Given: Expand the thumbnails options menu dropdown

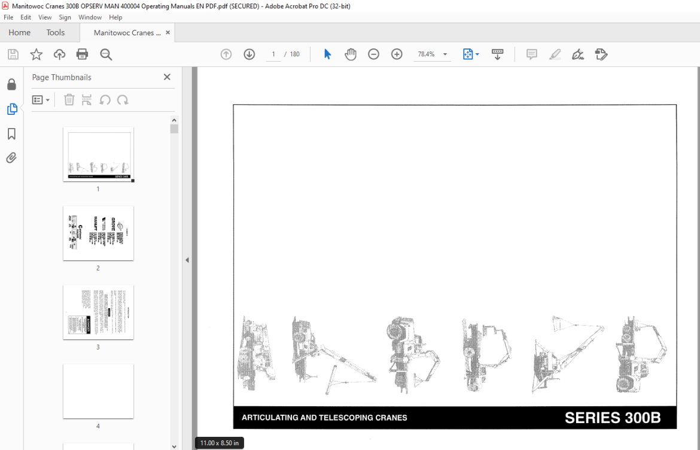Looking at the screenshot, I should (41, 100).
